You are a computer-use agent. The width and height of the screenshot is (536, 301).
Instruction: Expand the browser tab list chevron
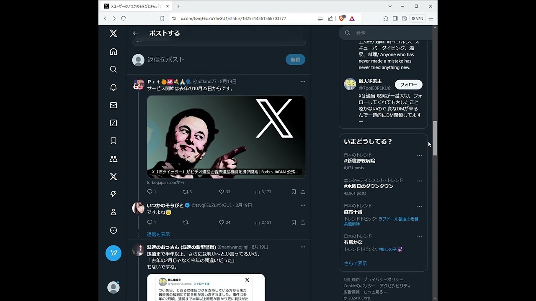tap(390, 6)
